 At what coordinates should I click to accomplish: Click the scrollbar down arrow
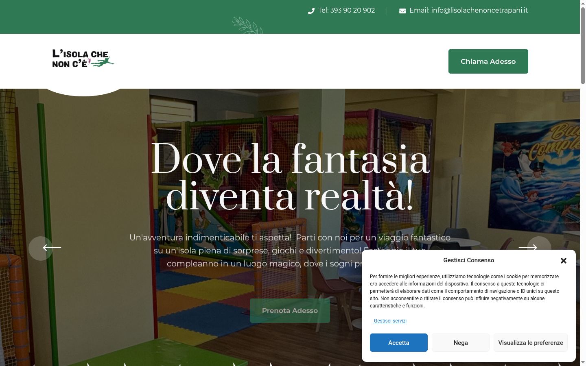click(583, 362)
